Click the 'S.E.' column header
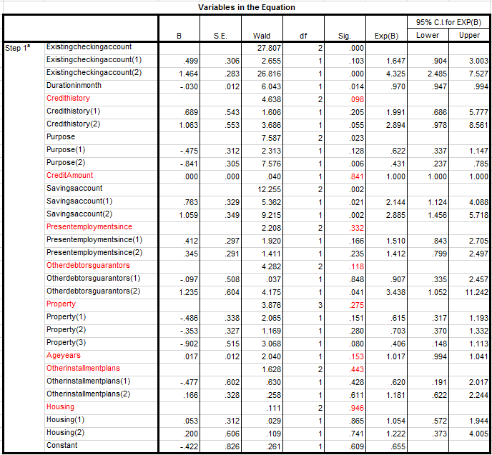 220,35
